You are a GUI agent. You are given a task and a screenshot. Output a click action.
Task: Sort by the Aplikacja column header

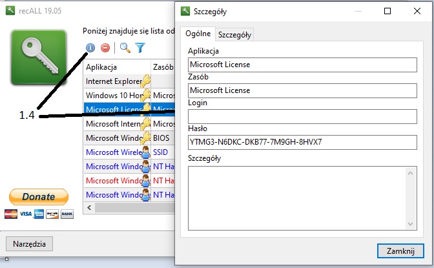[x=118, y=67]
